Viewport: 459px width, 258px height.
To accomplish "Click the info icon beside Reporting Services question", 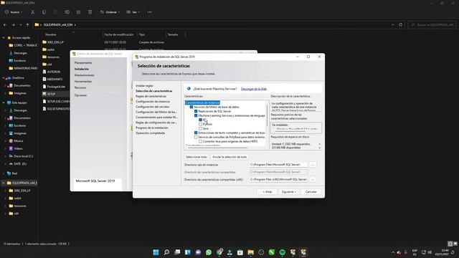I will tap(189, 89).
